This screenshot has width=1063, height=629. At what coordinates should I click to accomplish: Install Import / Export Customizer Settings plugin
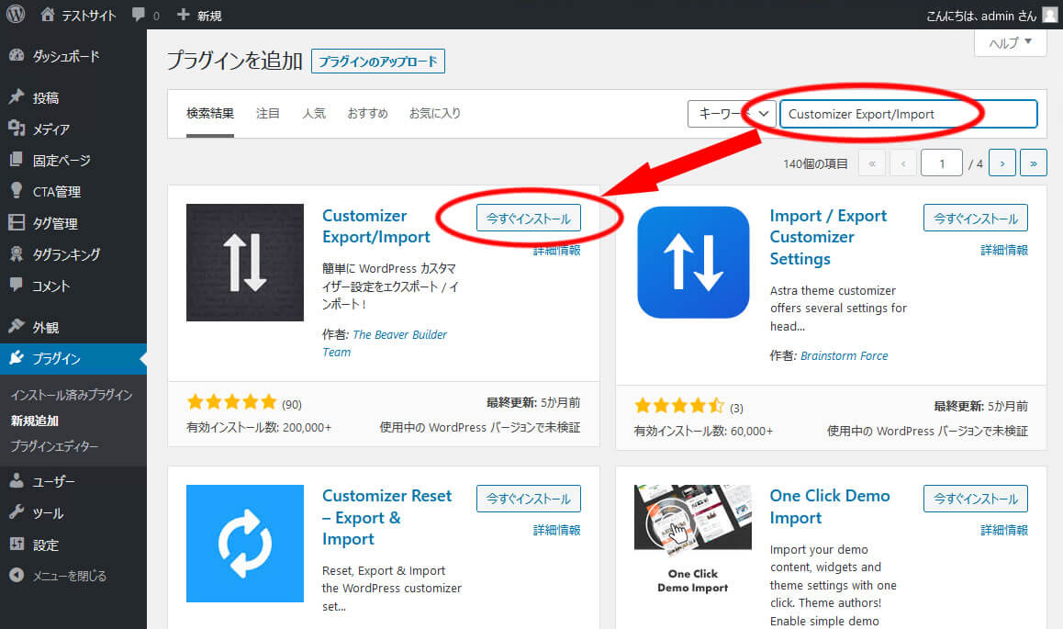click(x=976, y=218)
